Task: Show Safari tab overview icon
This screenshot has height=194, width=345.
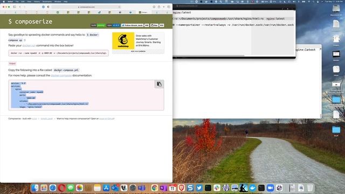Action: coord(169,7)
